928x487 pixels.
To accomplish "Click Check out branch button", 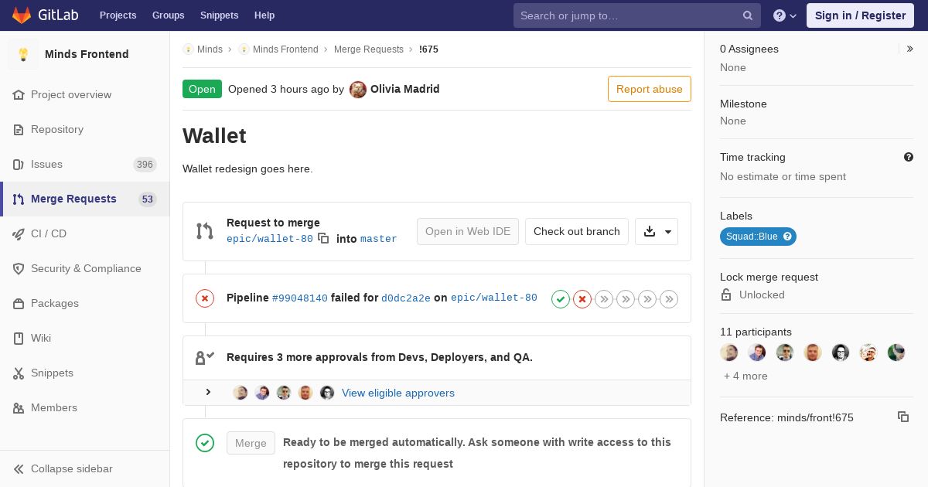I will coord(577,231).
